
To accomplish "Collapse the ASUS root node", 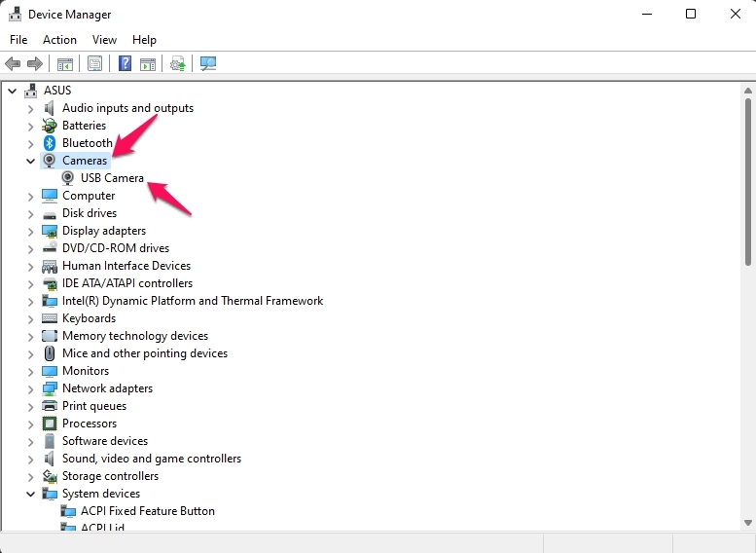I will tap(13, 91).
